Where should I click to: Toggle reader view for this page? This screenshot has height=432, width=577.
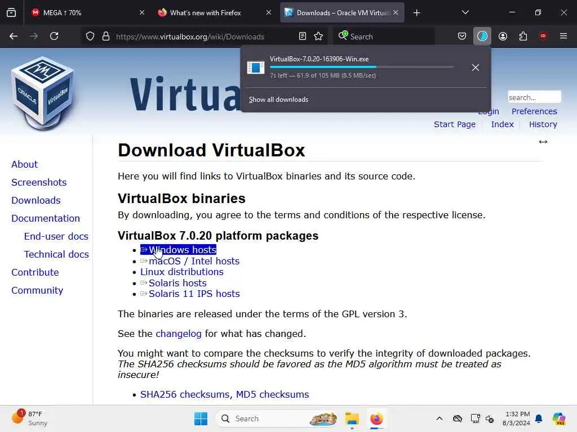click(303, 36)
